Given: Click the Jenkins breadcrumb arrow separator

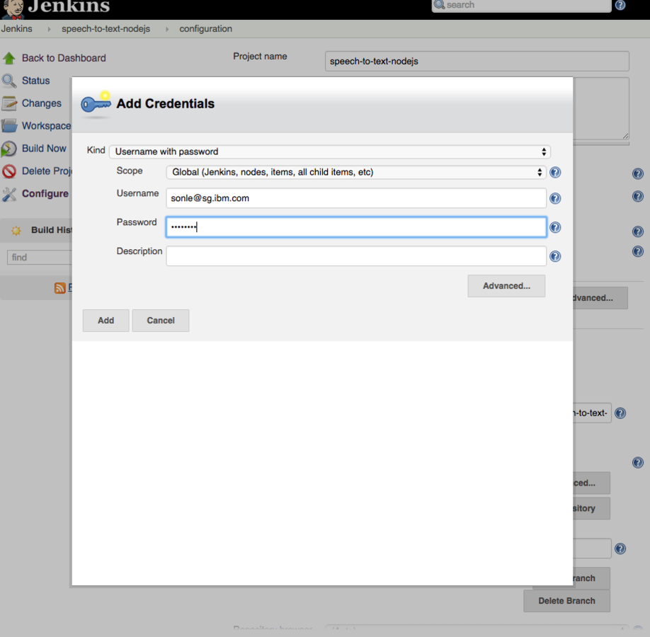Looking at the screenshot, I should pyautogui.click(x=49, y=29).
